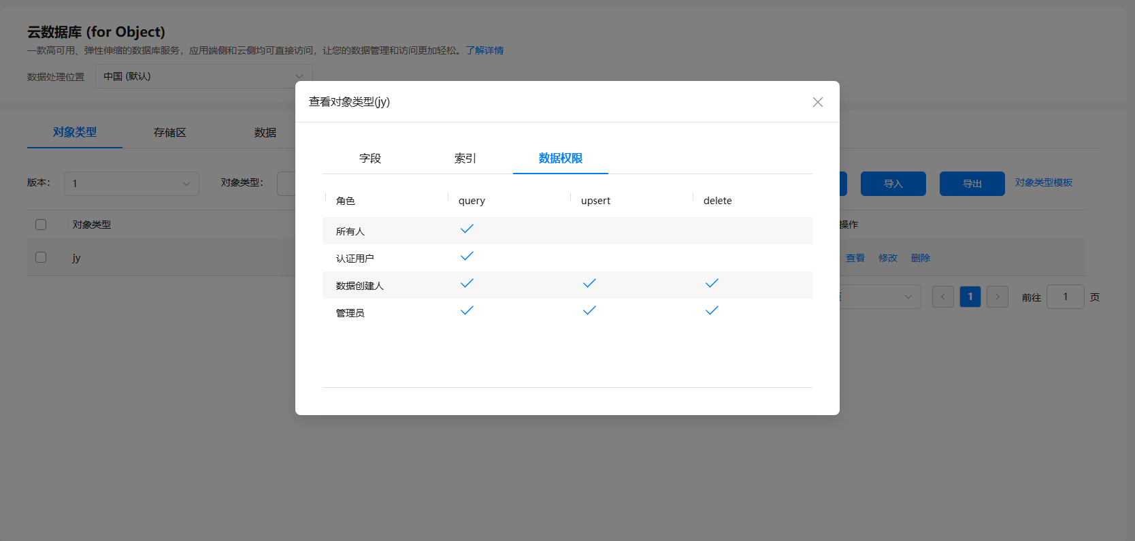The width and height of the screenshot is (1135, 541).
Task: Click the delete checkmark for 数据创建人
Action: [x=712, y=284]
